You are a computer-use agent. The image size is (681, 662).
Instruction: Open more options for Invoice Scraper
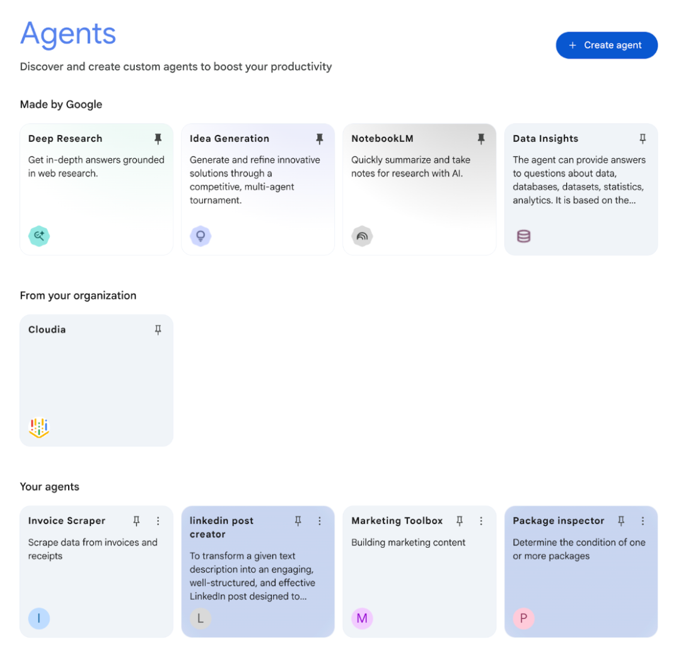[158, 521]
